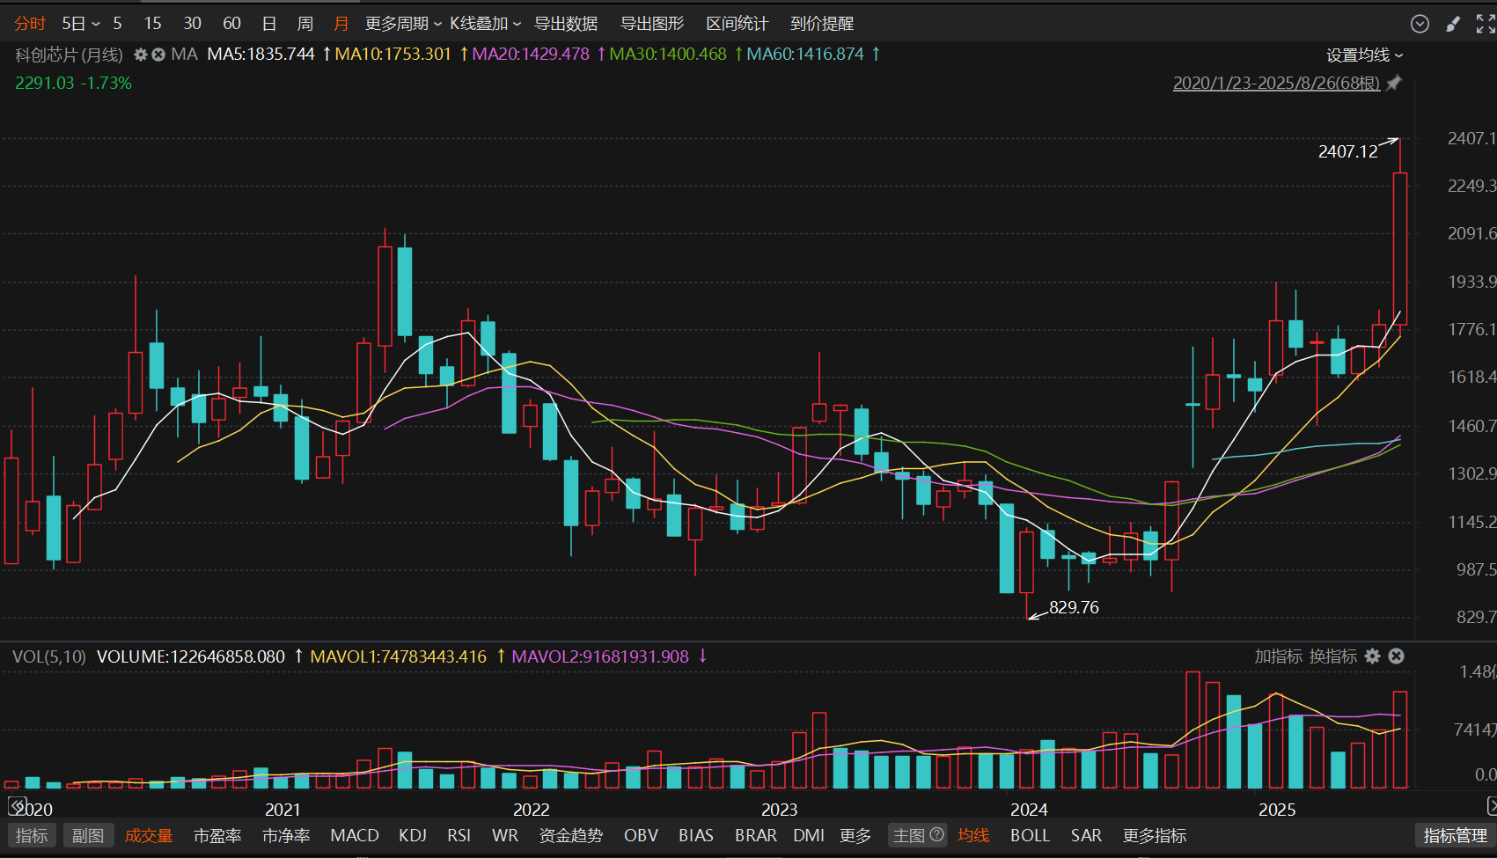
Task: Click 导出图形 export chart
Action: tap(652, 24)
